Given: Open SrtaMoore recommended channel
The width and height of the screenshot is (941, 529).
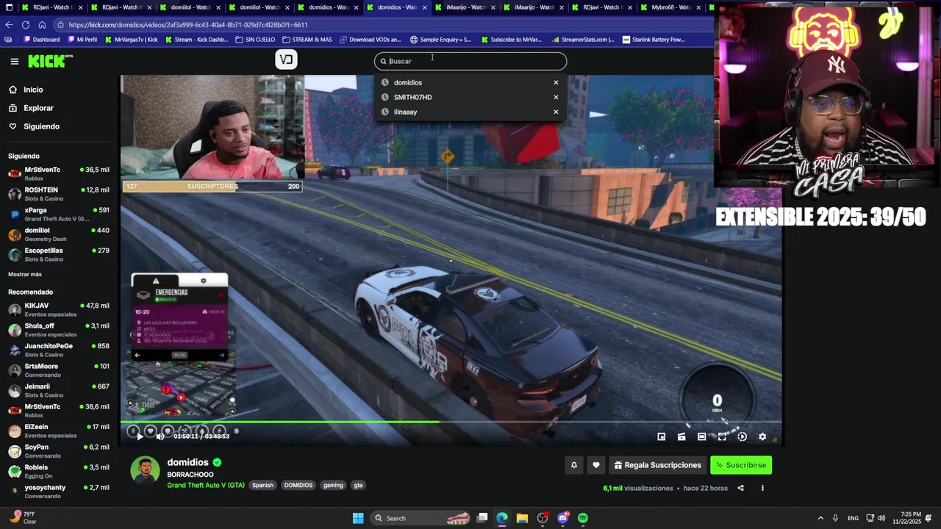Looking at the screenshot, I should click(x=59, y=370).
